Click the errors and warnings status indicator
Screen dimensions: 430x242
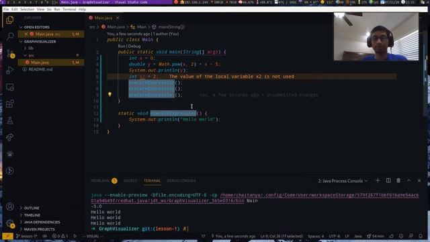60,236
